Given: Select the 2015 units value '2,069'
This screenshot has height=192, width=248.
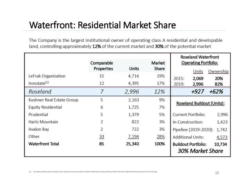Looking at the screenshot, I should pyautogui.click(x=198, y=78).
